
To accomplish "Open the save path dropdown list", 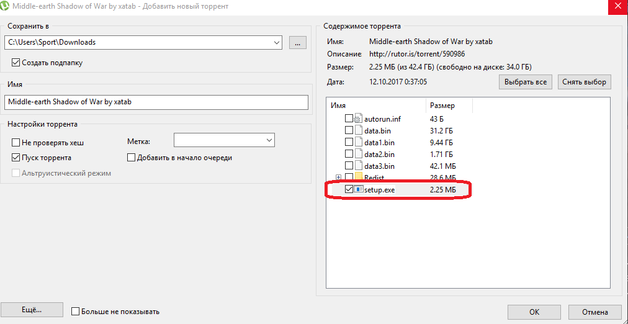I will click(x=277, y=43).
